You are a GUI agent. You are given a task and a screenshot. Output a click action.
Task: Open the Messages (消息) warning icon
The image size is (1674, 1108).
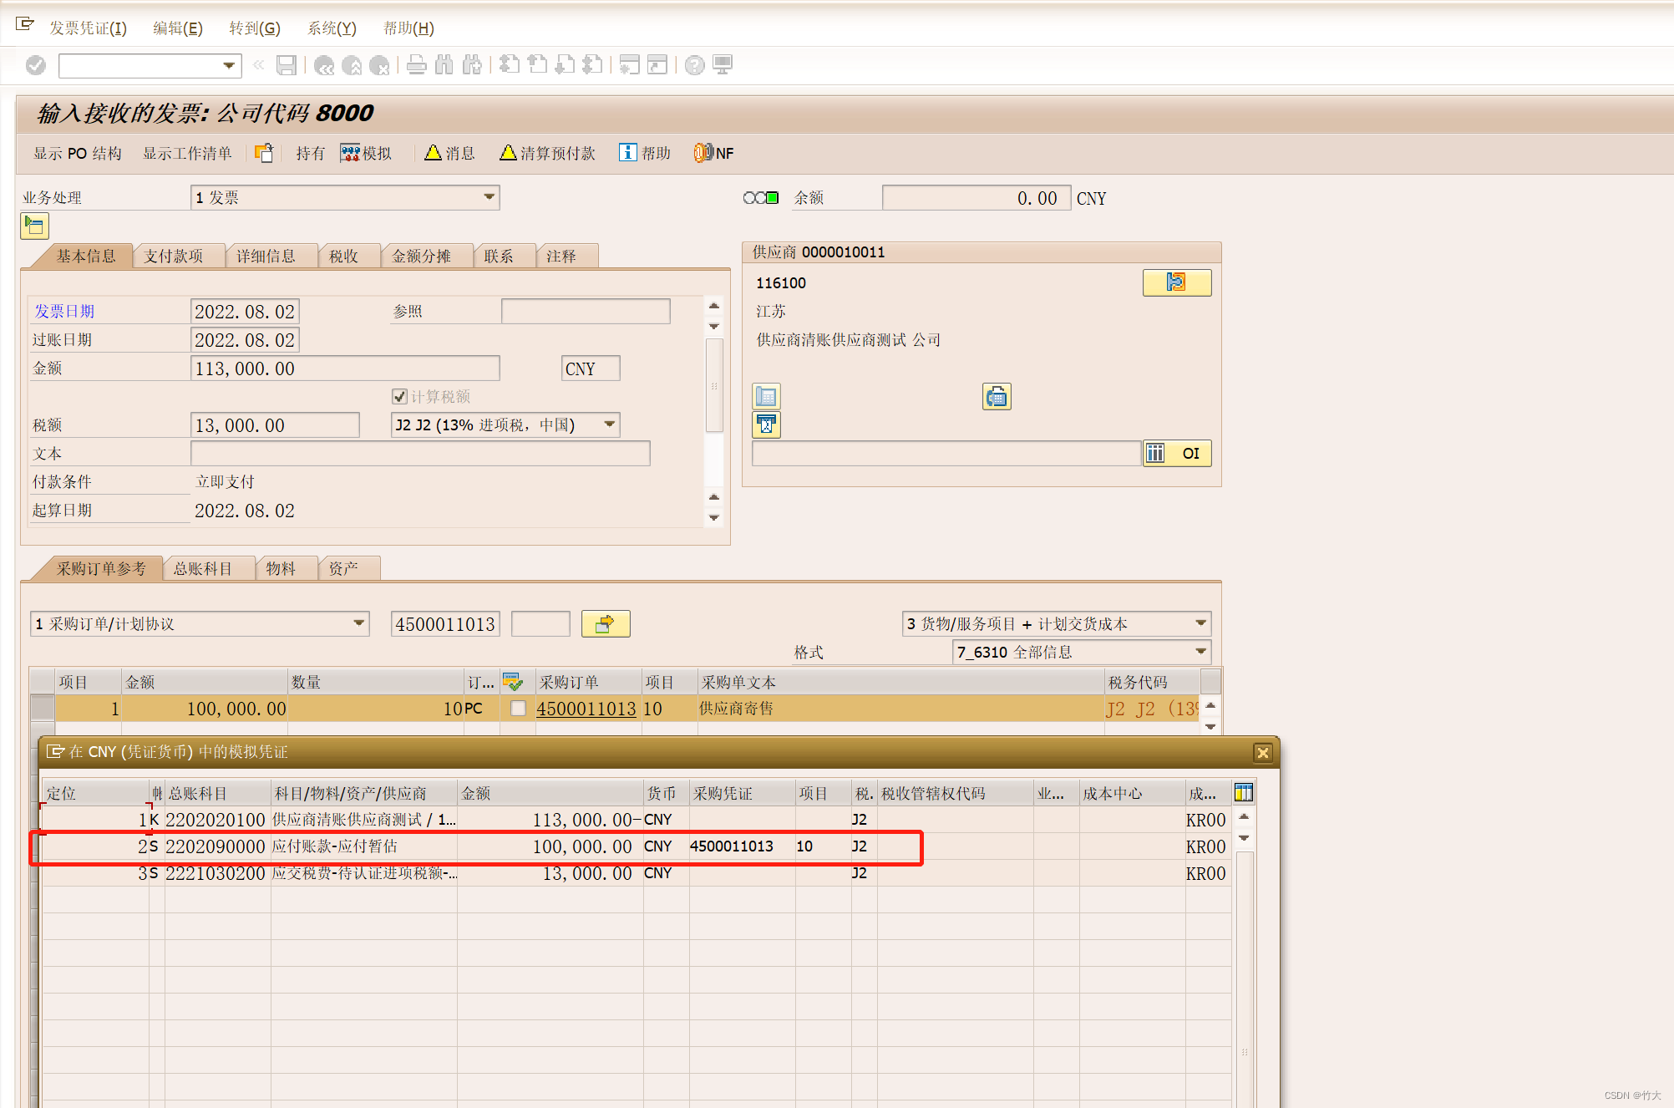pos(449,153)
